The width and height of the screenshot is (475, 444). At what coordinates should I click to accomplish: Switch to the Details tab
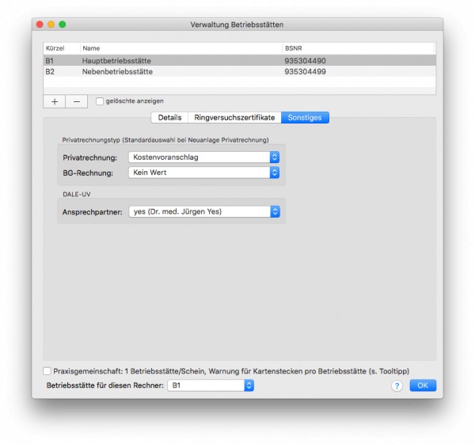(x=169, y=117)
